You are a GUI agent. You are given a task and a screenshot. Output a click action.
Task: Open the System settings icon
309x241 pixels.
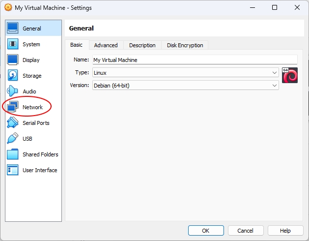[x=13, y=44]
